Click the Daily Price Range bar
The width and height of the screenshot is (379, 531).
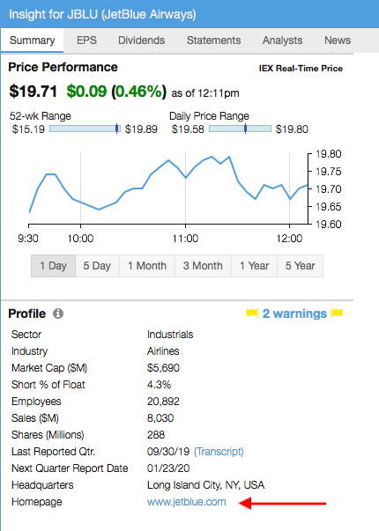click(240, 129)
